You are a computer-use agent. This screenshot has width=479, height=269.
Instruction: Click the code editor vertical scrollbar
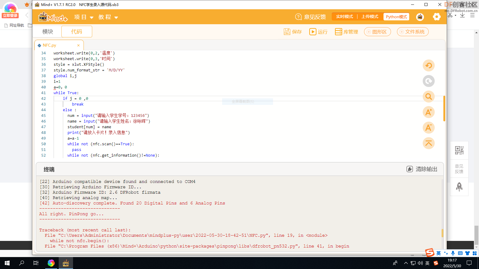[444, 108]
